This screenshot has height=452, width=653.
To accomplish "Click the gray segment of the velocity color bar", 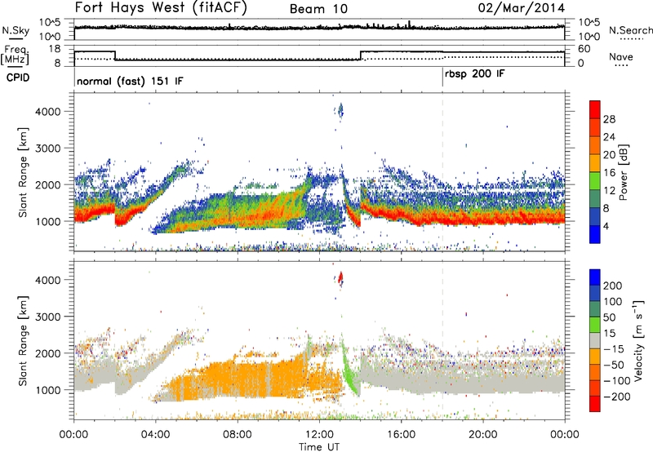I will pyautogui.click(x=595, y=340).
